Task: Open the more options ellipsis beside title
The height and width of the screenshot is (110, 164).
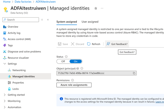Action: point(102,8)
